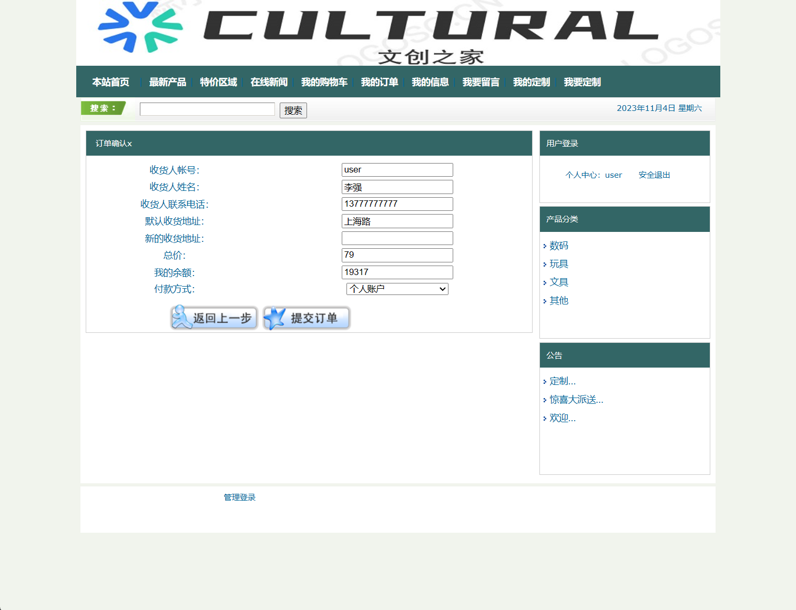Open the 管理登录 admin login link

click(239, 497)
